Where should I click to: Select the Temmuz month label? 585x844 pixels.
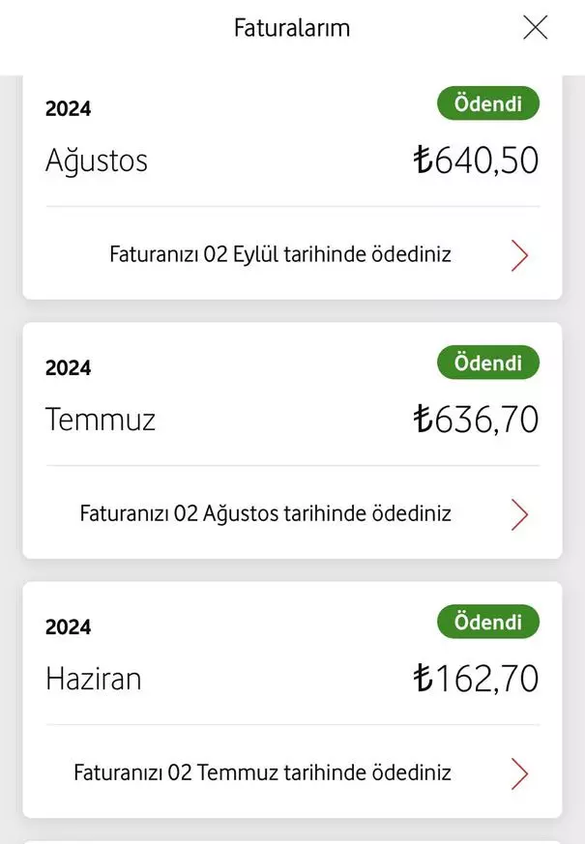[x=101, y=419]
